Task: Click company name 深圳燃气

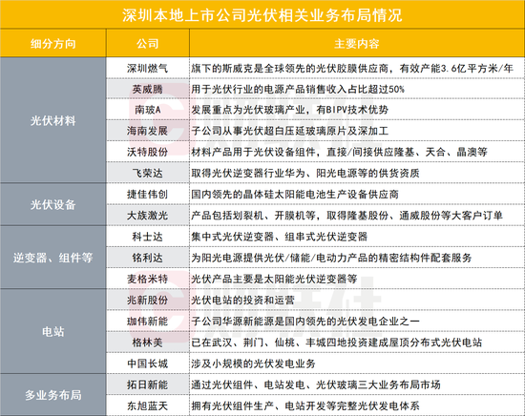Action: (x=147, y=69)
